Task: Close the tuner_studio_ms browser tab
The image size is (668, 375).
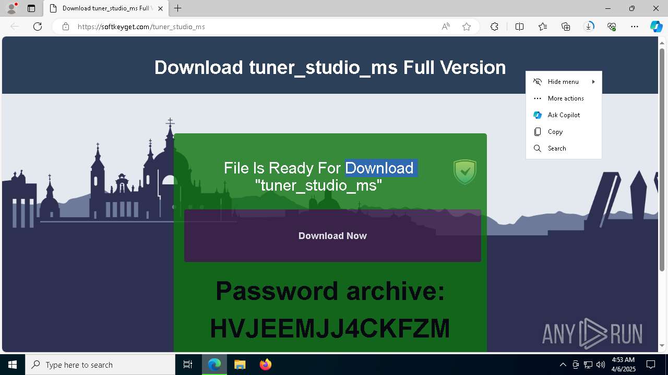Action: (160, 8)
